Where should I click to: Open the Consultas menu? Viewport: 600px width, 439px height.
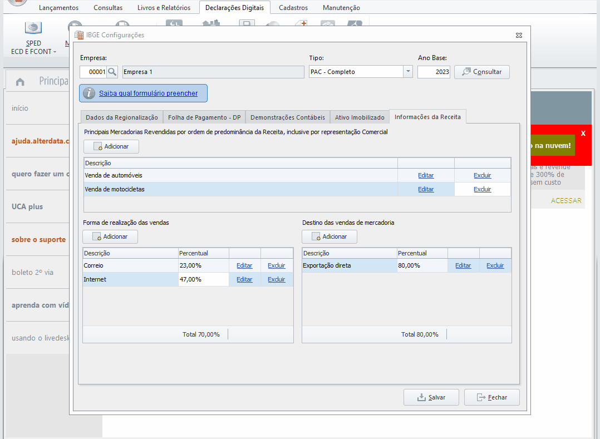pyautogui.click(x=108, y=8)
